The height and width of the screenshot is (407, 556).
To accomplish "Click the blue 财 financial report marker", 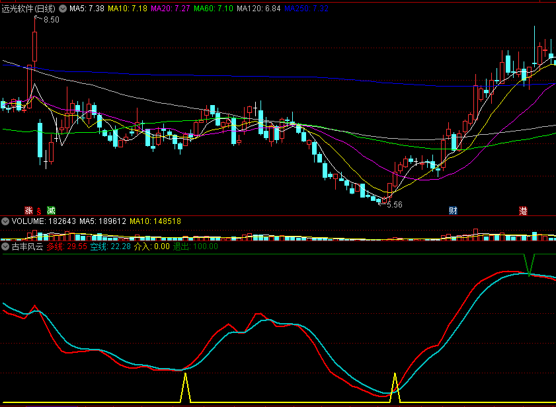I will 453,211.
